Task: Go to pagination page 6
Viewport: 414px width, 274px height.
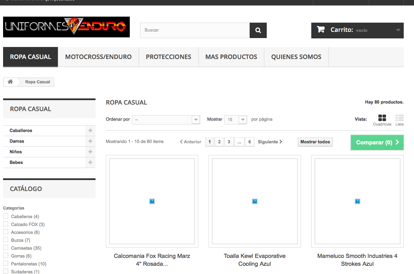Action: (250, 142)
